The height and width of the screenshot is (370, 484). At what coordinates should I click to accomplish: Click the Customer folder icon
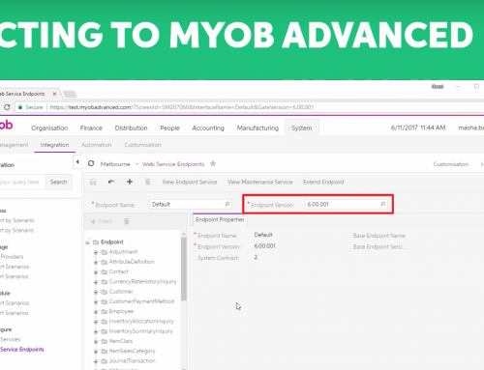(x=104, y=292)
